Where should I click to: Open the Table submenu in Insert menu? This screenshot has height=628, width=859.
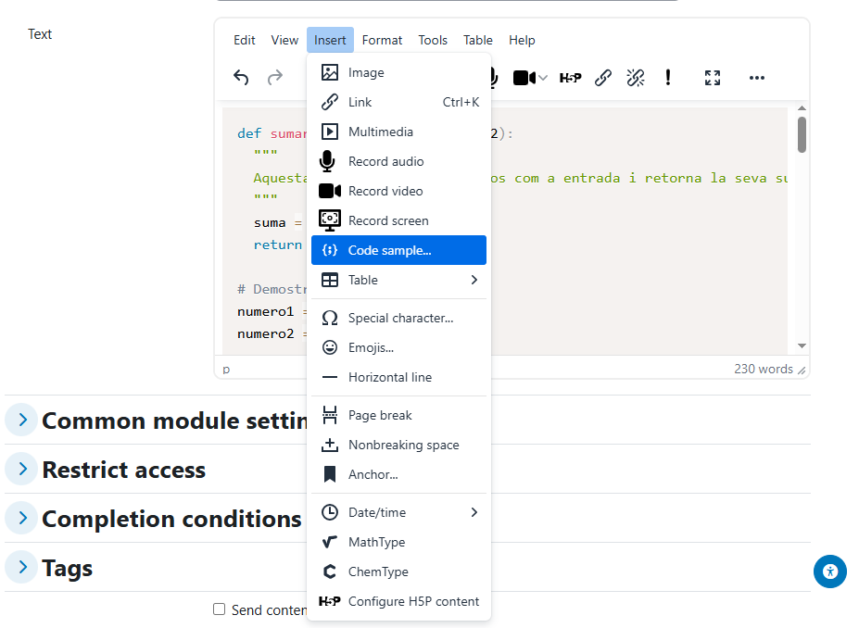click(x=398, y=280)
